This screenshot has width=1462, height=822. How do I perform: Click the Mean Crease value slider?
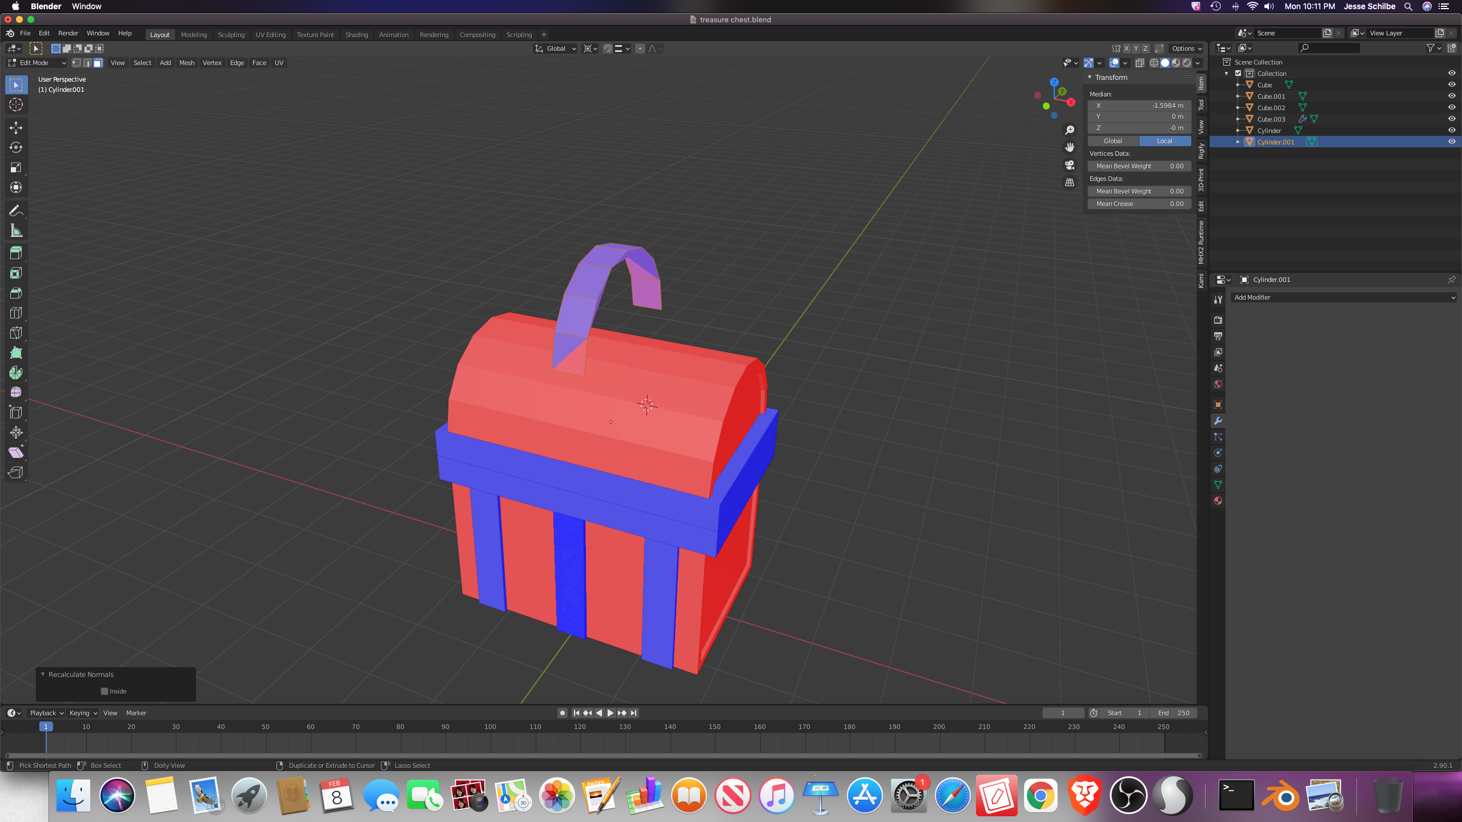(x=1139, y=204)
